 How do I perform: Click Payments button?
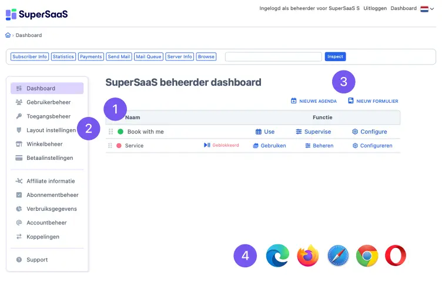click(91, 56)
